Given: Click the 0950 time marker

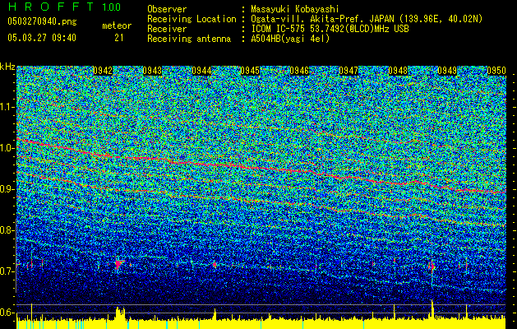Looking at the screenshot, I should coord(496,71).
